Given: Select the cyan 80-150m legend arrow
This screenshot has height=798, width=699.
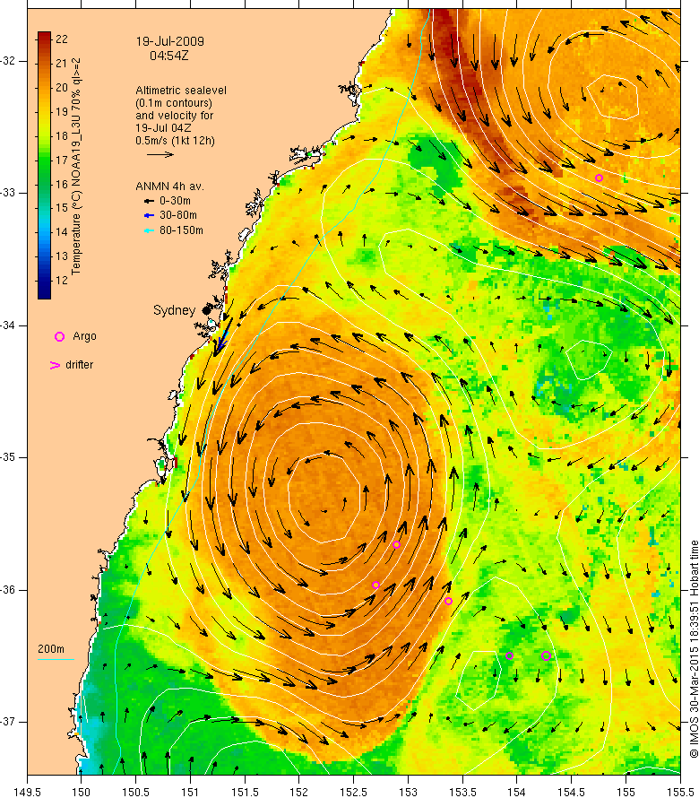Looking at the screenshot, I should pos(149,230).
